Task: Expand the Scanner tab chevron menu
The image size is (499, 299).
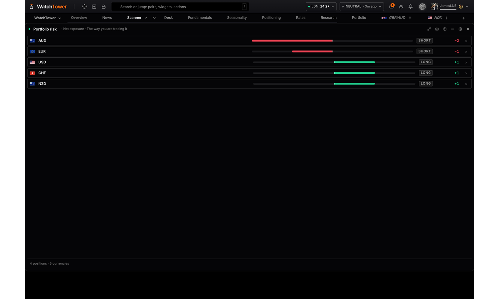Action: point(154,18)
